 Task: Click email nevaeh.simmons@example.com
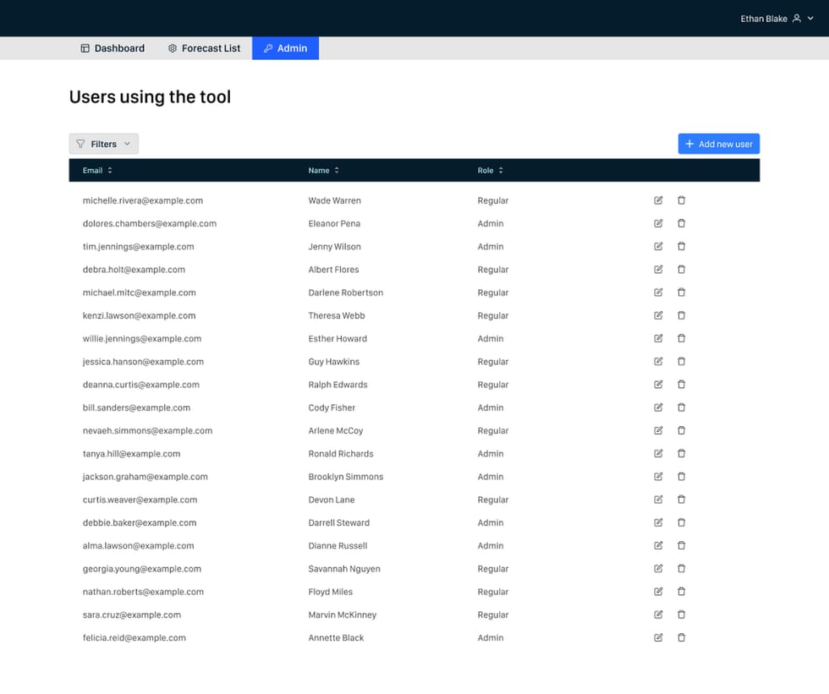point(147,430)
